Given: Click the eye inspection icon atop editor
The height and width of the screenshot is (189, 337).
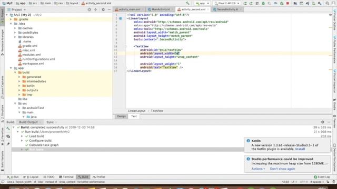Looking at the screenshot, I should click(330, 15).
